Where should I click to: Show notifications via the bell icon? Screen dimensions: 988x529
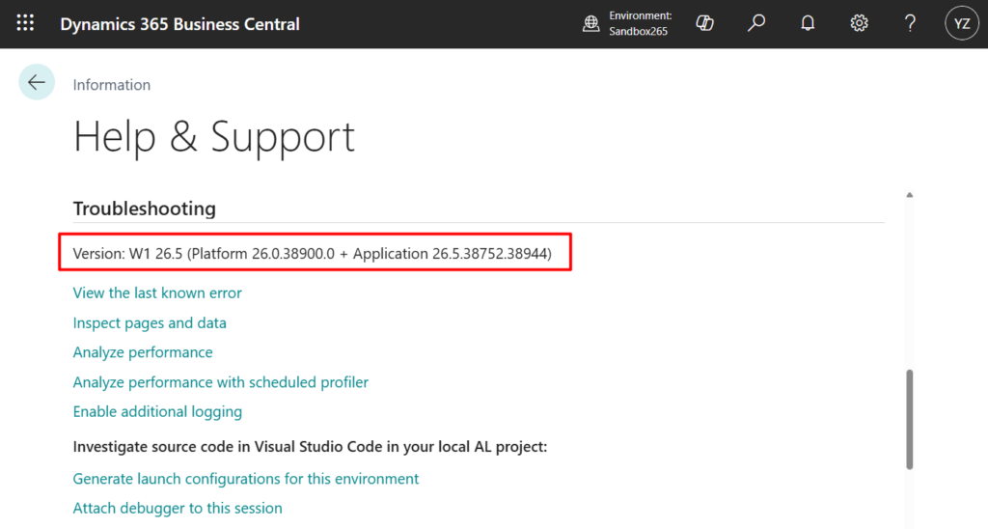point(808,23)
